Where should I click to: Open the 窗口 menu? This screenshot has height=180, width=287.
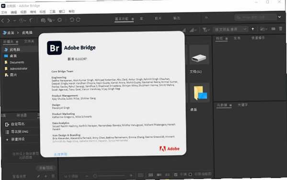point(62,11)
